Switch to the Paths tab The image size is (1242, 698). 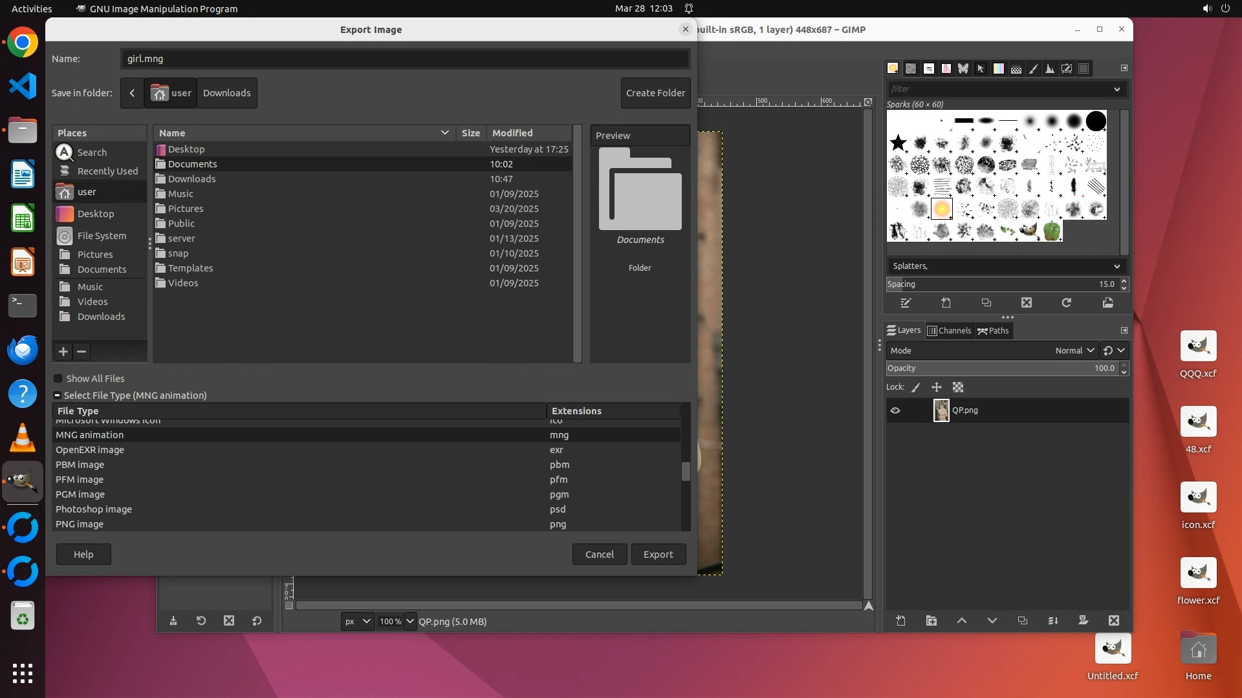[993, 330]
